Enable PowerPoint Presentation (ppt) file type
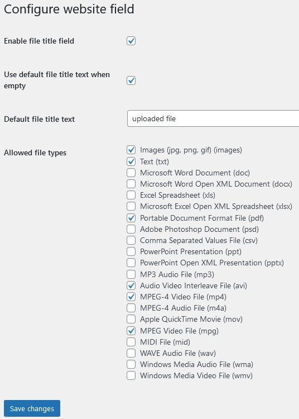Screen dimensions: 299x419 131,251
